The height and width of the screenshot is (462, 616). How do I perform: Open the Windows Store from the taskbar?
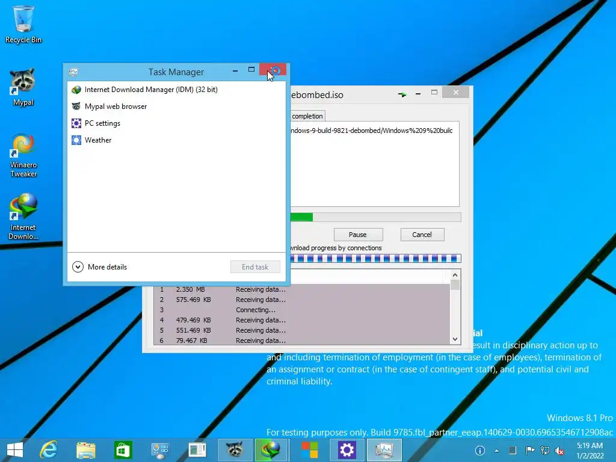click(123, 450)
